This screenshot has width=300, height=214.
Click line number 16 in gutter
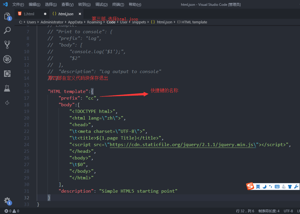[27, 92]
